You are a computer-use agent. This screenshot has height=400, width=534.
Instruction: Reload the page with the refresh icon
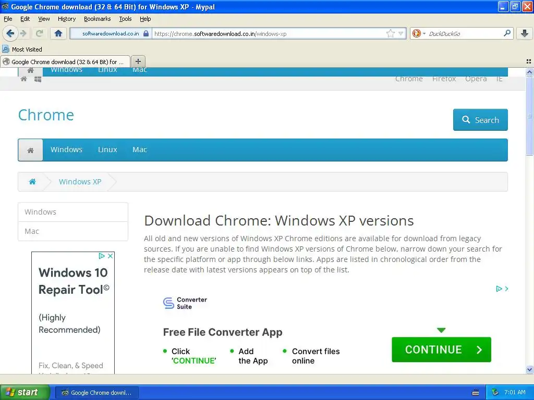coord(40,33)
